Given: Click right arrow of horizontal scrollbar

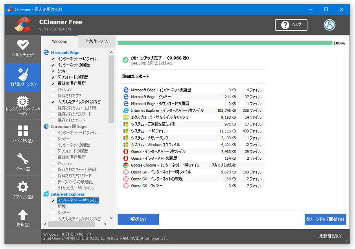Looking at the screenshot, I should [x=105, y=224].
